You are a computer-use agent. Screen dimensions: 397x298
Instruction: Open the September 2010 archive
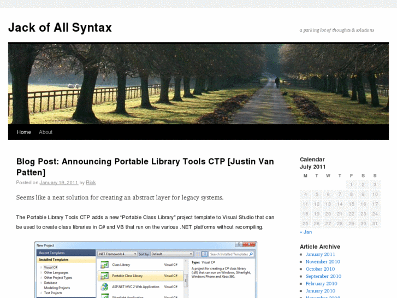324,277
